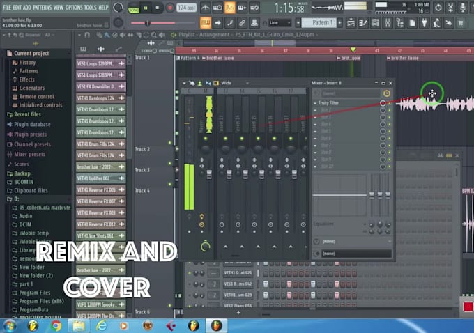Toggle the metronome icon
The image size is (474, 333).
205,8
